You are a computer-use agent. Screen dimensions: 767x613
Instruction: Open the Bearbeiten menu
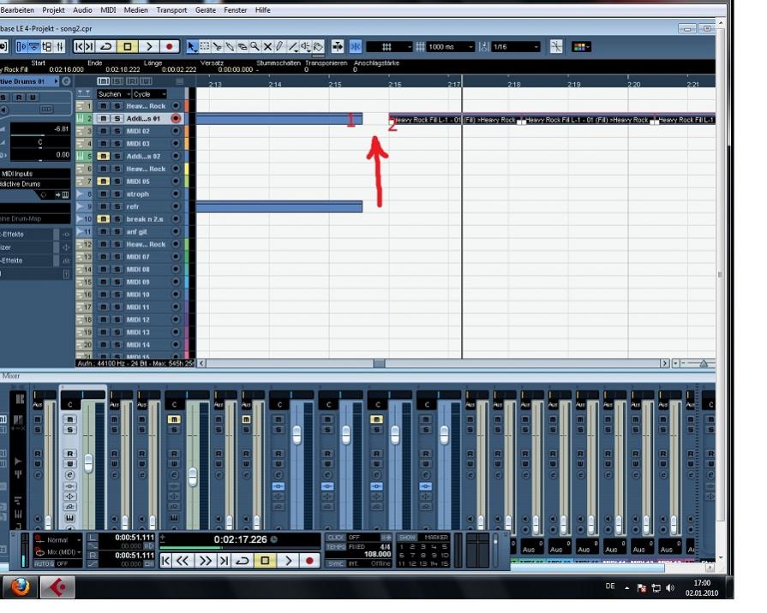point(17,9)
